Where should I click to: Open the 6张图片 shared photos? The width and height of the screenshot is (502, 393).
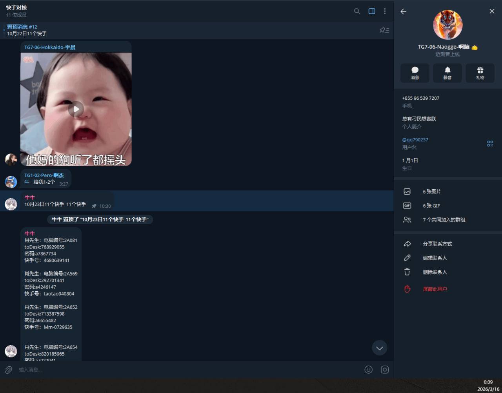pyautogui.click(x=448, y=192)
